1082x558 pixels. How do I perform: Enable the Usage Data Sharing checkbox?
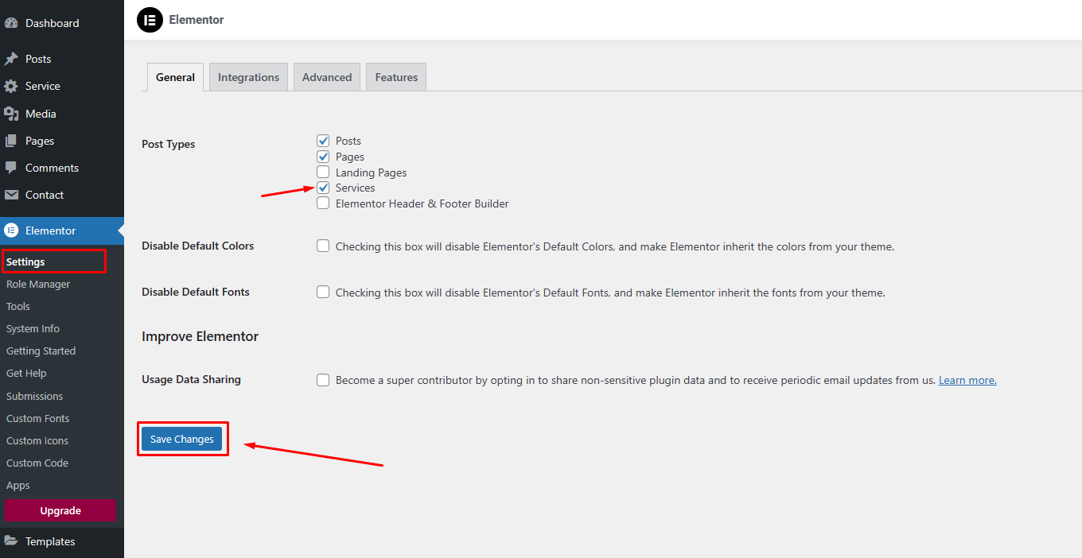click(x=323, y=380)
